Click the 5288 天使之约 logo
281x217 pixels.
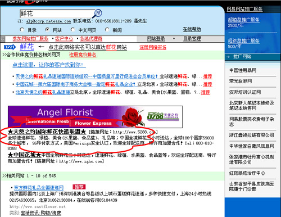click(x=162, y=116)
